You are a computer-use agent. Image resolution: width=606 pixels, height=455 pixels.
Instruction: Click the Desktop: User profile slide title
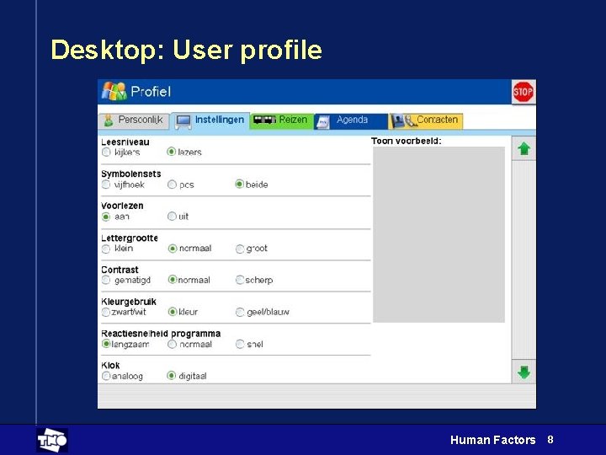(186, 51)
